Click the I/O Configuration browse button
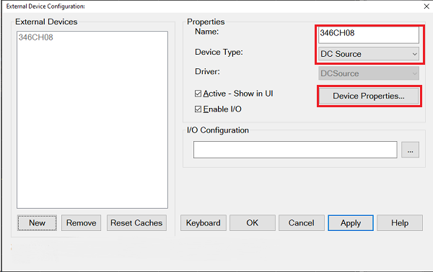433x272 pixels. [410, 150]
